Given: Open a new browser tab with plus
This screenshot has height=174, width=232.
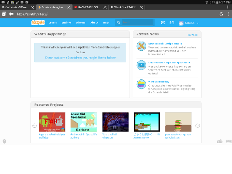Looking at the screenshot, I should pos(228,7).
